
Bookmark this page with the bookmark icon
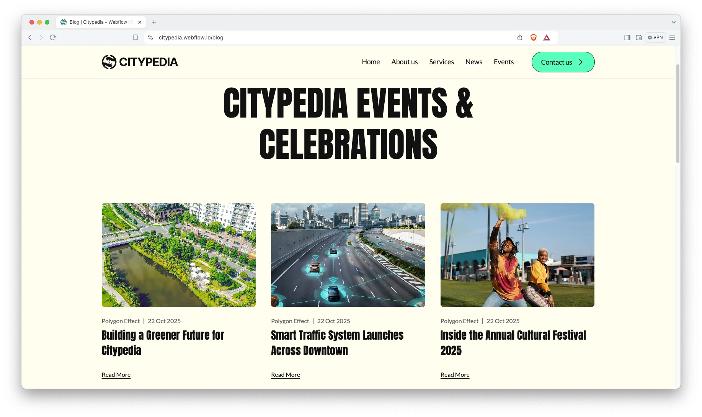pos(136,38)
